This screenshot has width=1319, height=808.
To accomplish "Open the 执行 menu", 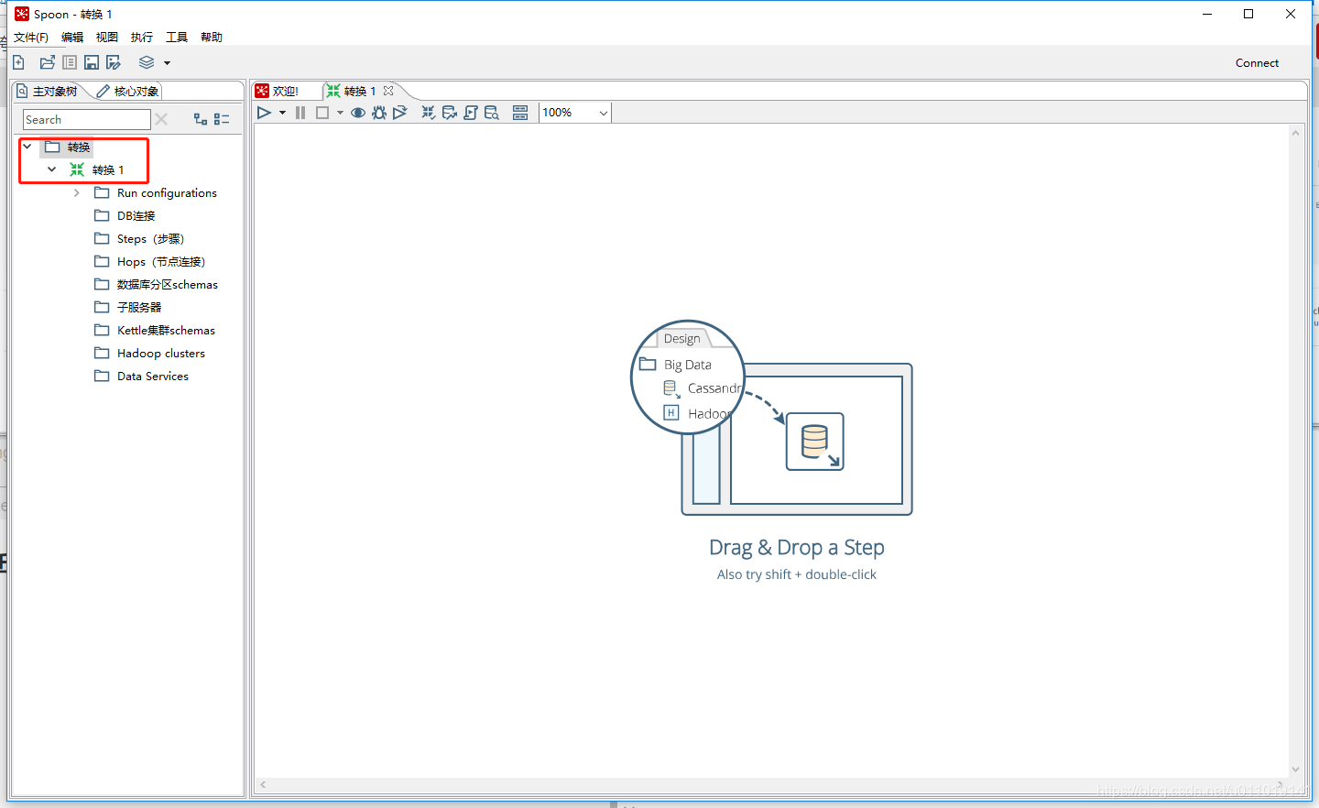I will pyautogui.click(x=142, y=37).
